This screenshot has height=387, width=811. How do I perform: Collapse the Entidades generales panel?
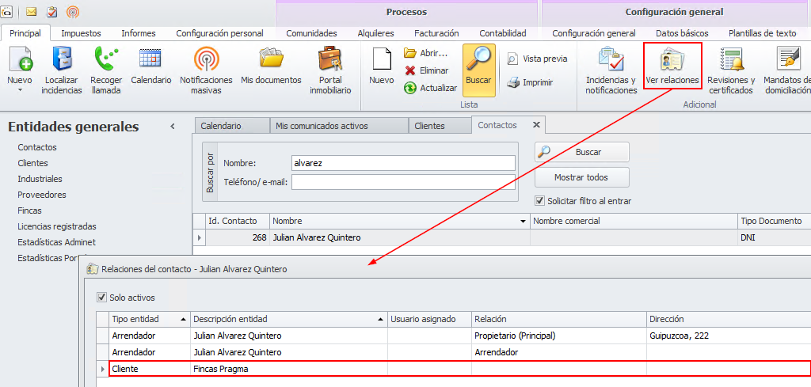pyautogui.click(x=173, y=126)
